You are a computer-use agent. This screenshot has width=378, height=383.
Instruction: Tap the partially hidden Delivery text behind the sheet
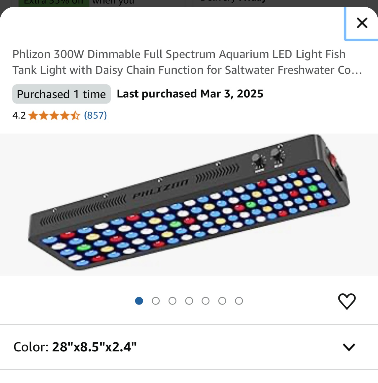[x=233, y=2]
